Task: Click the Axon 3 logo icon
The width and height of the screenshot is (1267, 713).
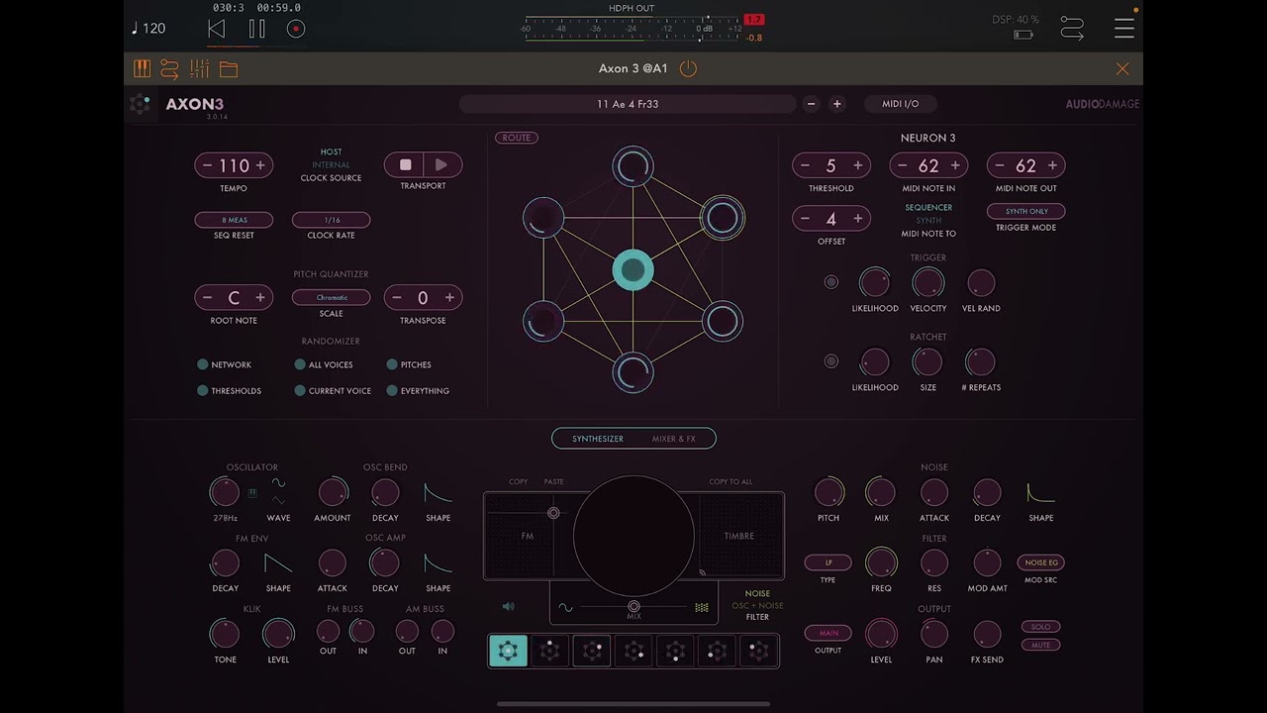Action: click(x=141, y=104)
